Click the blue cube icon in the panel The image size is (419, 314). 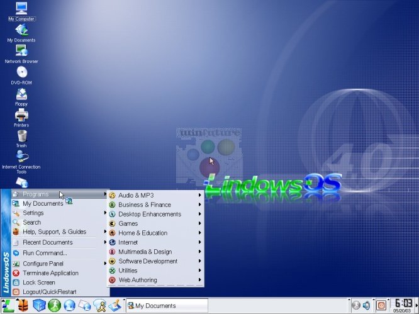click(39, 305)
